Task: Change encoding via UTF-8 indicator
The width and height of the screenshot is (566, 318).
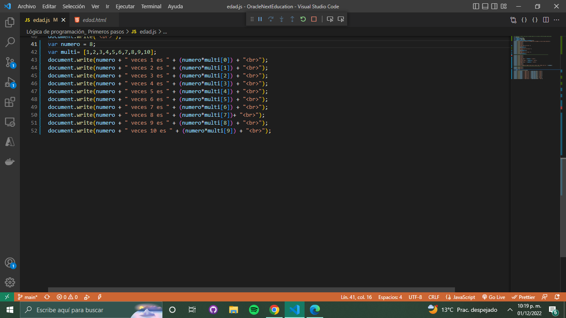Action: pyautogui.click(x=415, y=297)
